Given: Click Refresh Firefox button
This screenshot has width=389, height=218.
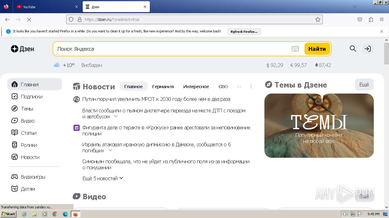Looking at the screenshot, I should pyautogui.click(x=244, y=31).
